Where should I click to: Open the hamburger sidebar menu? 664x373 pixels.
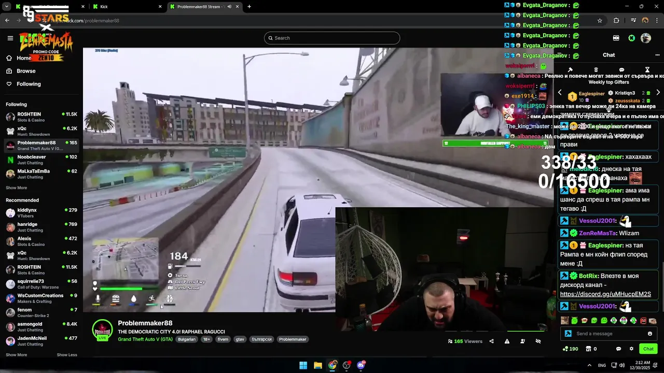coord(10,38)
